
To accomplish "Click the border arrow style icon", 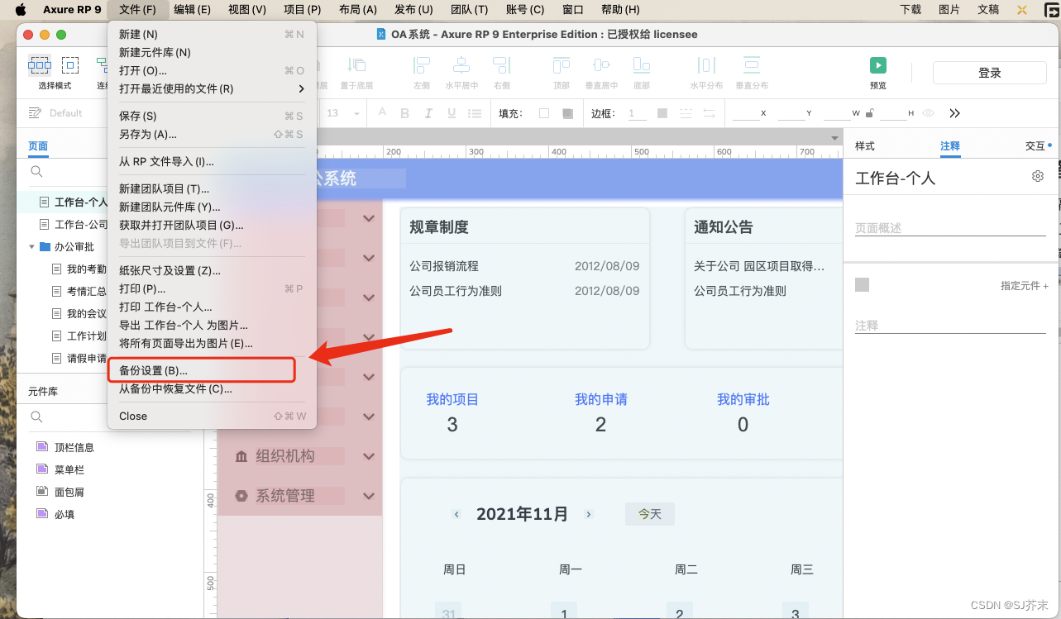I will point(710,113).
